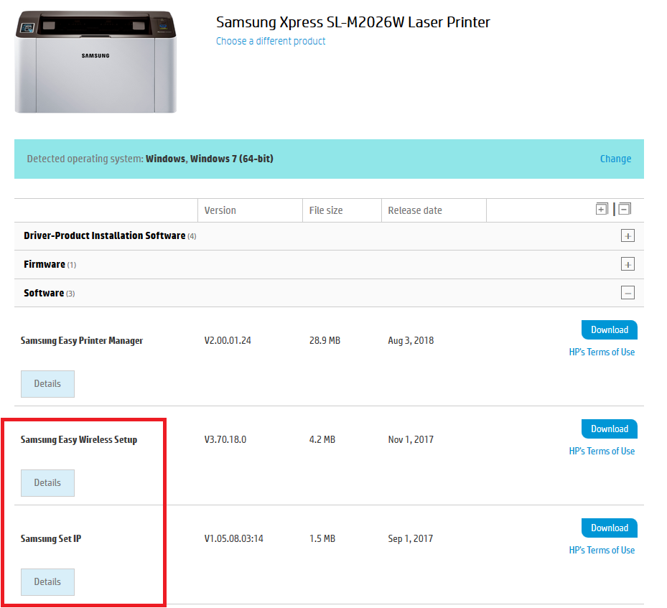Expand the Firmware section
The height and width of the screenshot is (608, 667).
click(628, 265)
